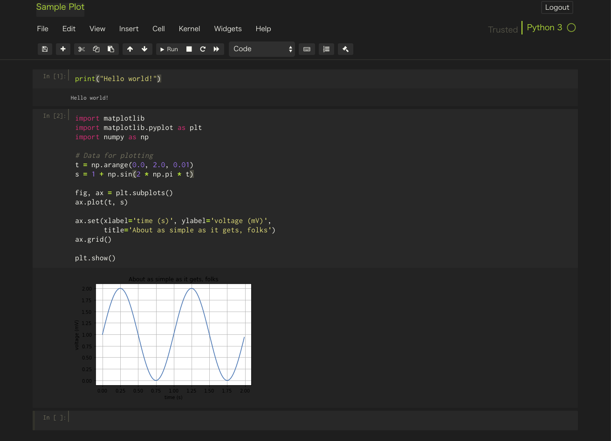Rename the notebook titled Sample Plot
611x441 pixels.
pyautogui.click(x=60, y=7)
